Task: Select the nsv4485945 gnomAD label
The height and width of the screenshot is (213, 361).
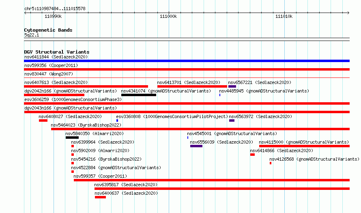Action: 264,91
